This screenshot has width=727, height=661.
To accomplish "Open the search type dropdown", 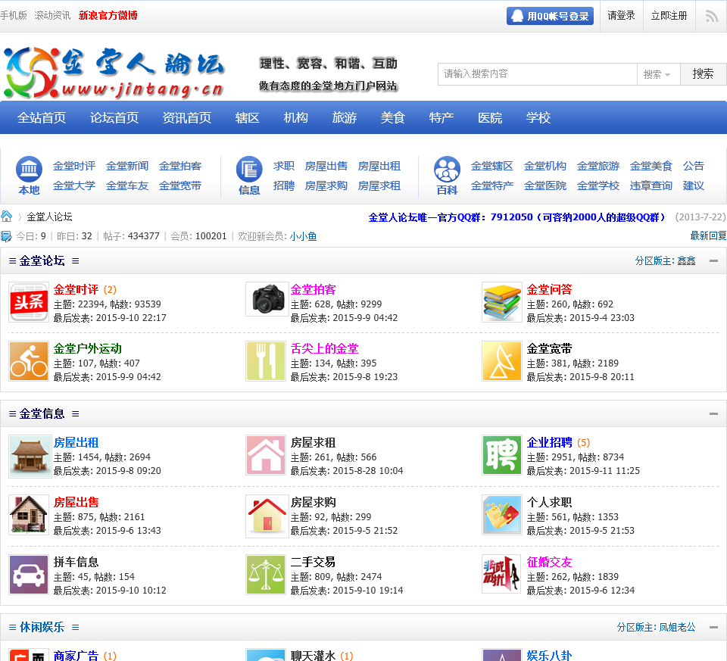I will (658, 74).
